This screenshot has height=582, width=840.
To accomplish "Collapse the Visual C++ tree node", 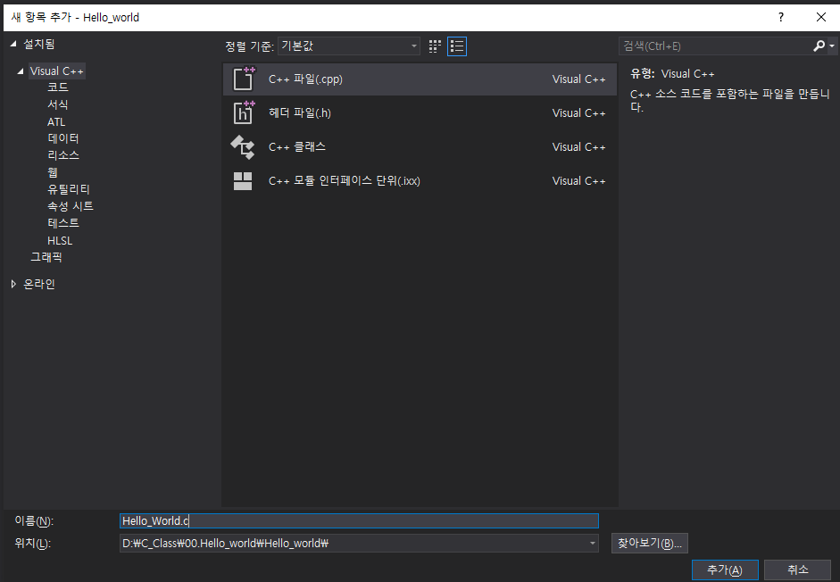I will [21, 71].
